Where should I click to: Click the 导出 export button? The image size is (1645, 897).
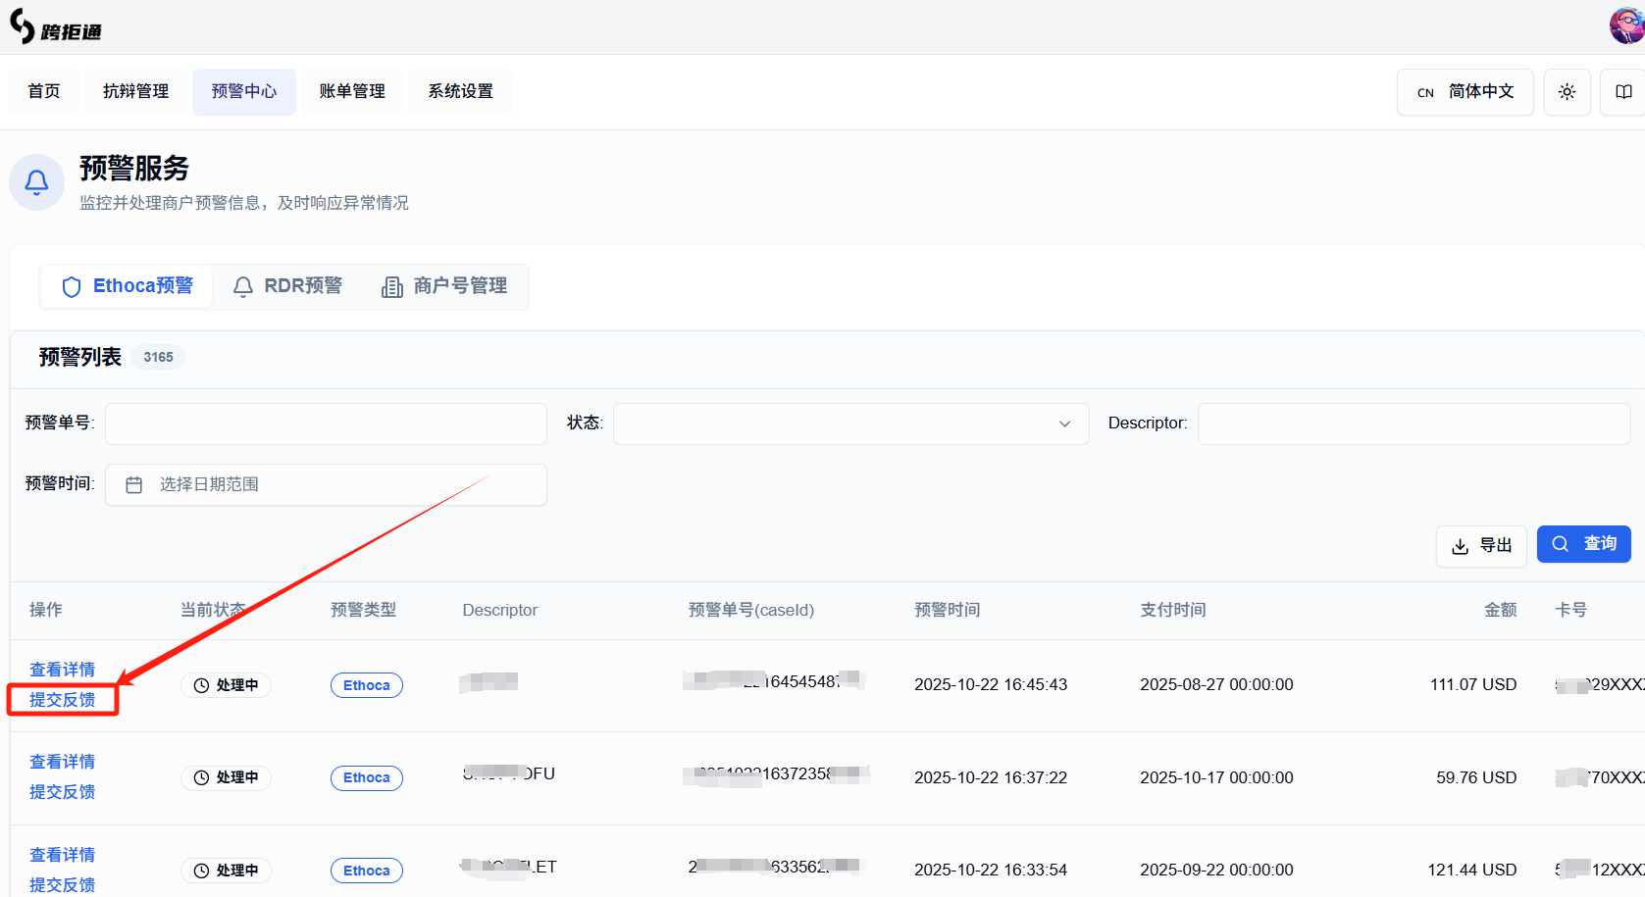(x=1481, y=546)
